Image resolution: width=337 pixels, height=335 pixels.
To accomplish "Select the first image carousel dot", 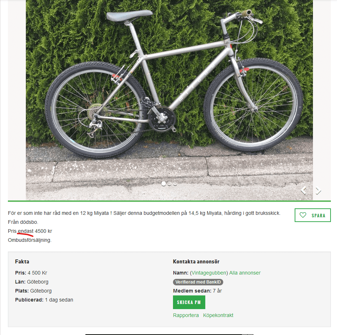I will click(x=164, y=184).
